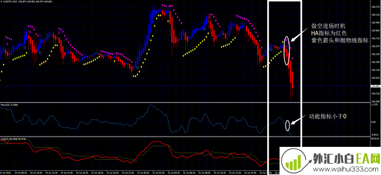The image size is (381, 175).
Task: Click the 14 Jul 10:30 time axis label
Action: pyautogui.click(x=36, y=173)
